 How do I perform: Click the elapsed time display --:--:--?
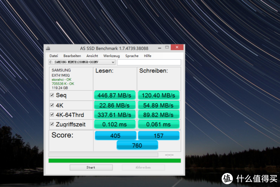(169, 155)
